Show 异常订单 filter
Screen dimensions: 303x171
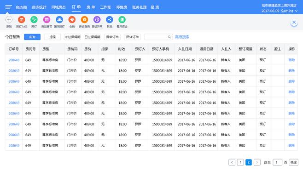point(112,37)
